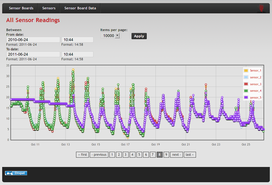Click the sensor_3 red legend swatch

(246, 84)
